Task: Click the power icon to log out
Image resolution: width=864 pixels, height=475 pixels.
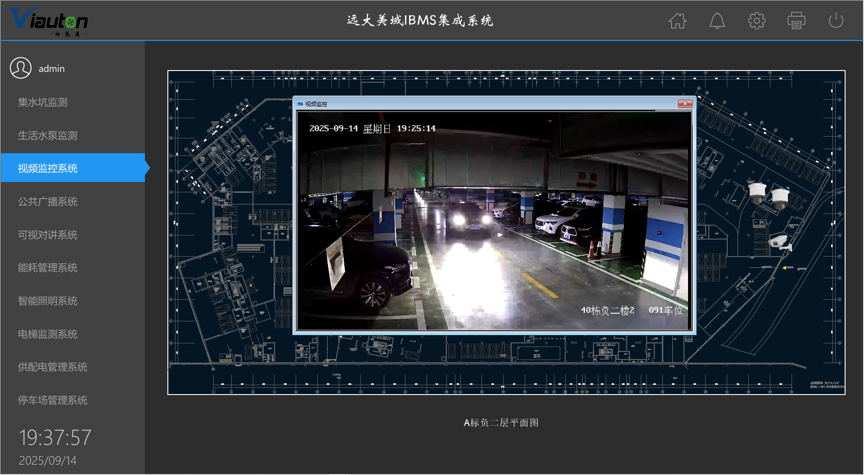Action: (836, 21)
